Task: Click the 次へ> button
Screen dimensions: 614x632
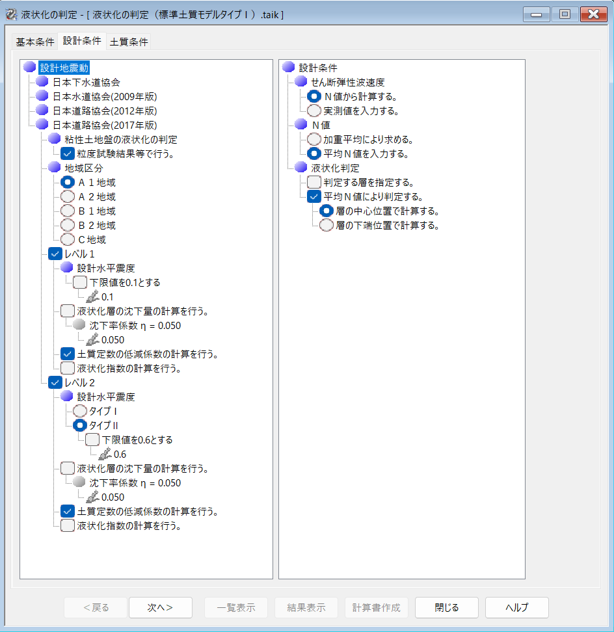Action: 160,607
